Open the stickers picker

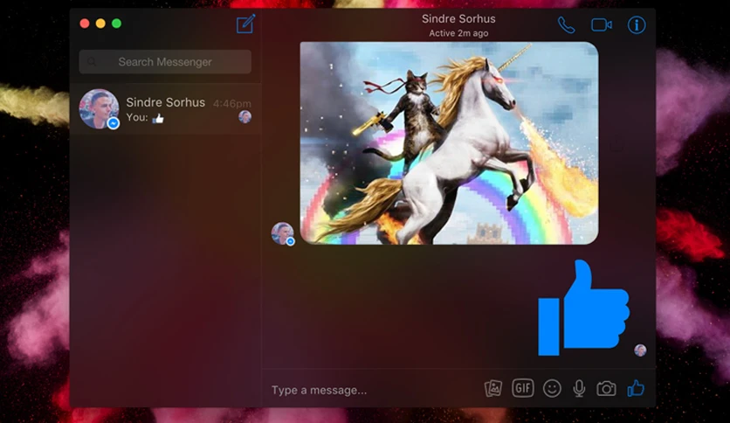tap(493, 388)
